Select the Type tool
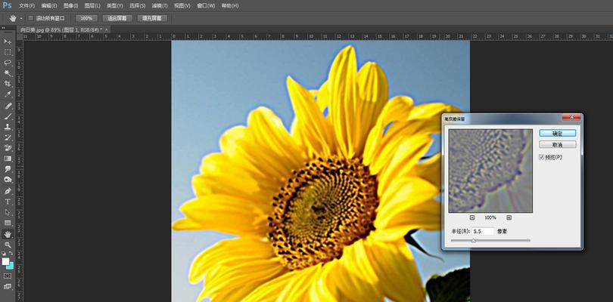Viewport: 613px width, 302px height. coord(8,202)
